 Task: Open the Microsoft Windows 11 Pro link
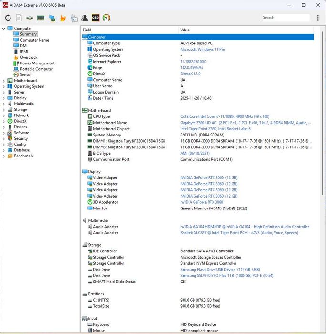(203, 49)
